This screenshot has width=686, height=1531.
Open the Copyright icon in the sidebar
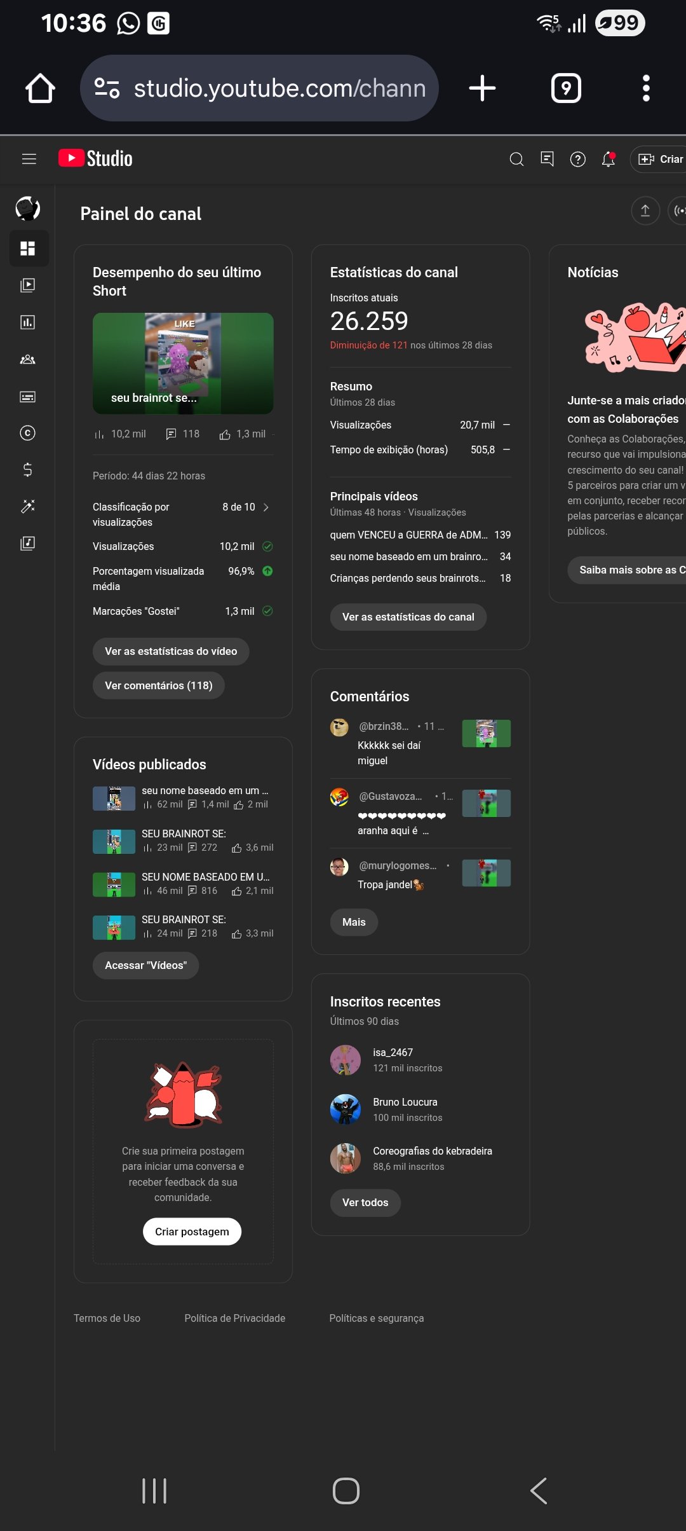coord(27,433)
